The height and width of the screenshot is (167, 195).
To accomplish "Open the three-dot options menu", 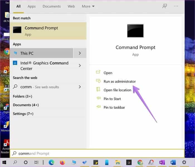I will pyautogui.click(x=176, y=6).
